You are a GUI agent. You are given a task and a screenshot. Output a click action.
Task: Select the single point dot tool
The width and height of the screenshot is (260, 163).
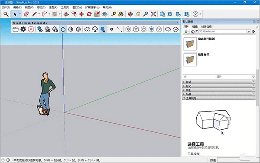click(x=112, y=29)
